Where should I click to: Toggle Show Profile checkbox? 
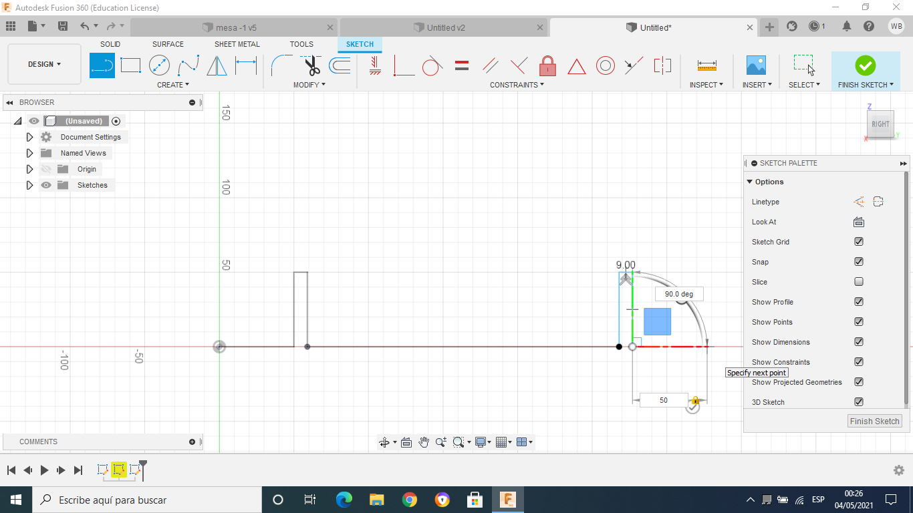click(x=859, y=302)
